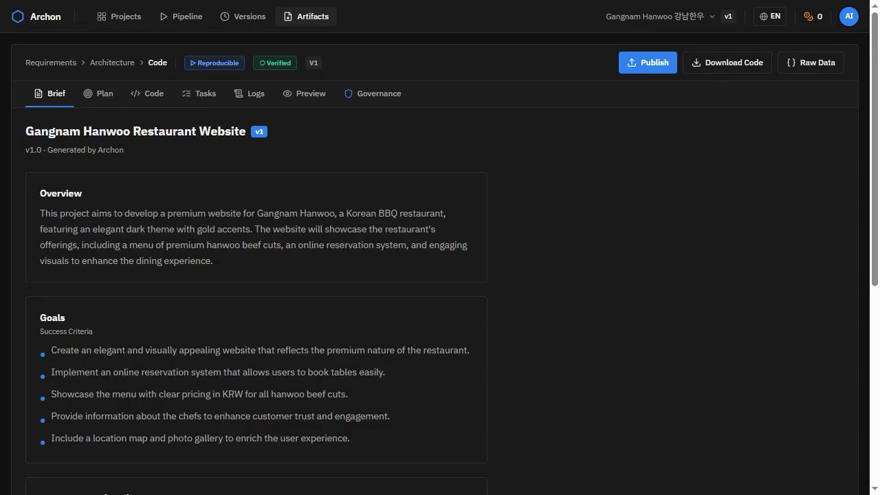Go to the Pipeline section
Image resolution: width=880 pixels, height=495 pixels.
(x=181, y=16)
